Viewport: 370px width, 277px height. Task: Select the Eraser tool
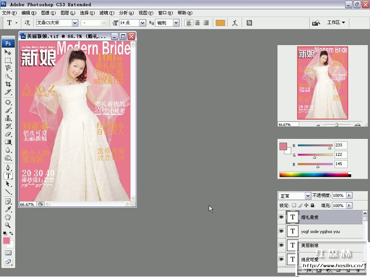pos(8,134)
